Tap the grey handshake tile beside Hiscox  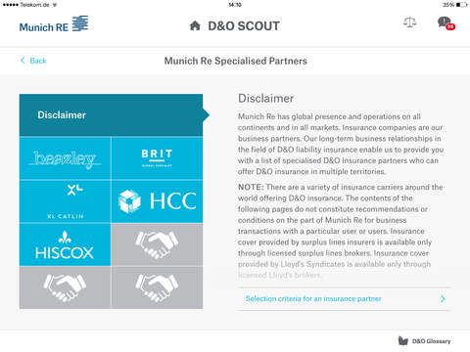tap(157, 244)
